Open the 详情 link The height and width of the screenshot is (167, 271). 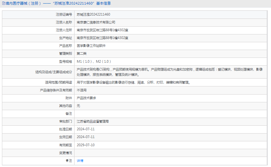click(80, 161)
